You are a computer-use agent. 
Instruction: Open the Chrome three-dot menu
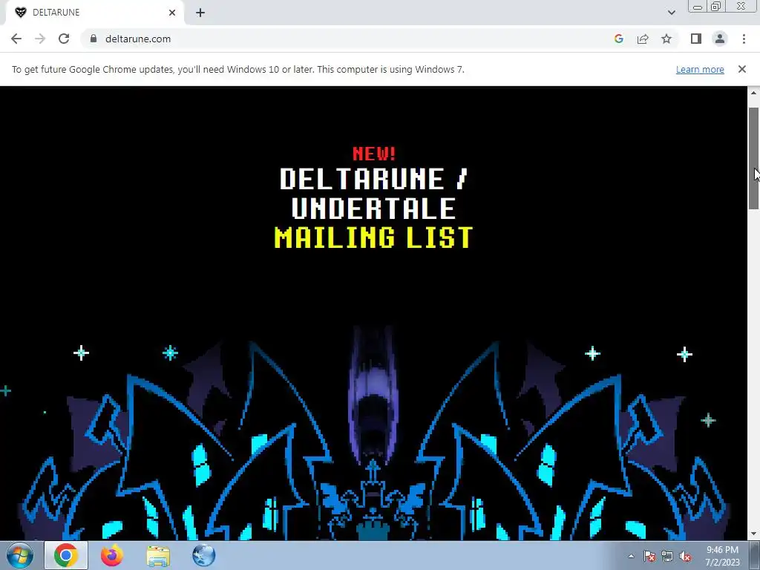[744, 39]
